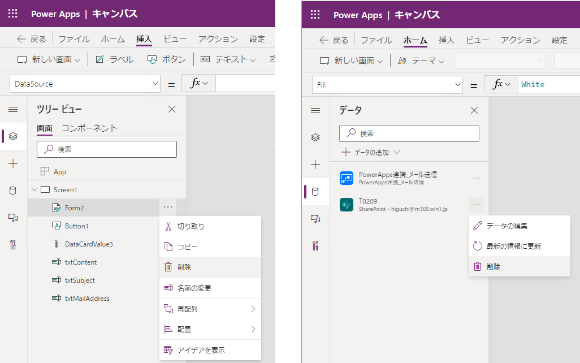Image resolution: width=580 pixels, height=363 pixels.
Task: Close the ツリー ビュー panel
Action: 172,109
